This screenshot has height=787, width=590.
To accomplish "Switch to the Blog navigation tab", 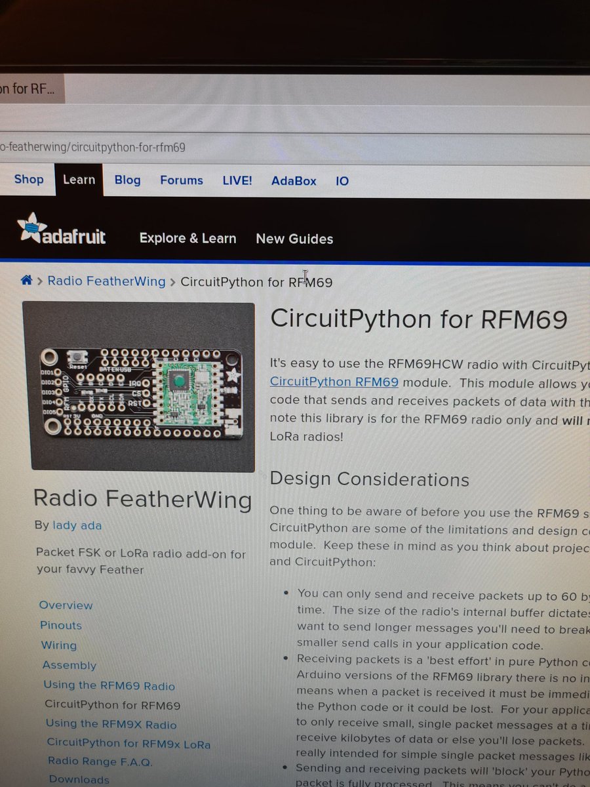I will (127, 180).
